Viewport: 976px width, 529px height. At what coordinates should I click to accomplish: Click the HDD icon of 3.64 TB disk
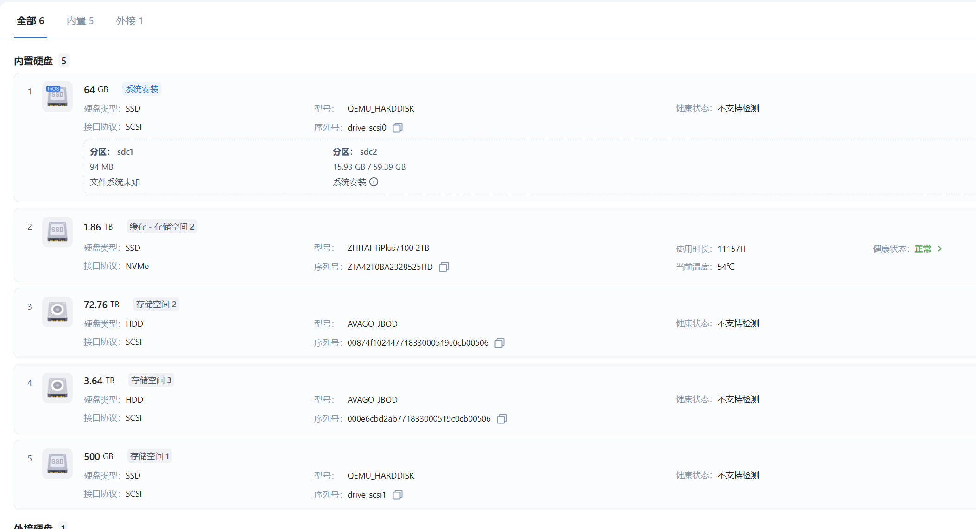(x=57, y=387)
